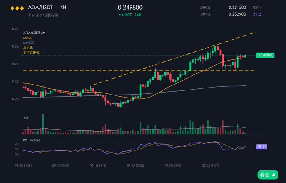Click the 09-15 12:00 time axis label
Viewport: 286px width, 183px height.
(98, 166)
